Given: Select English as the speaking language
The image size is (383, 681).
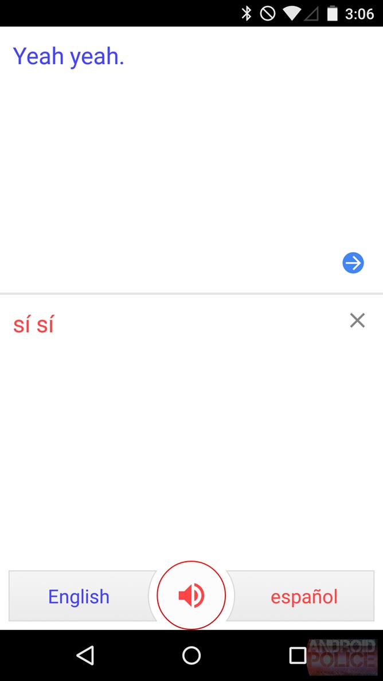Looking at the screenshot, I should pos(79,597).
